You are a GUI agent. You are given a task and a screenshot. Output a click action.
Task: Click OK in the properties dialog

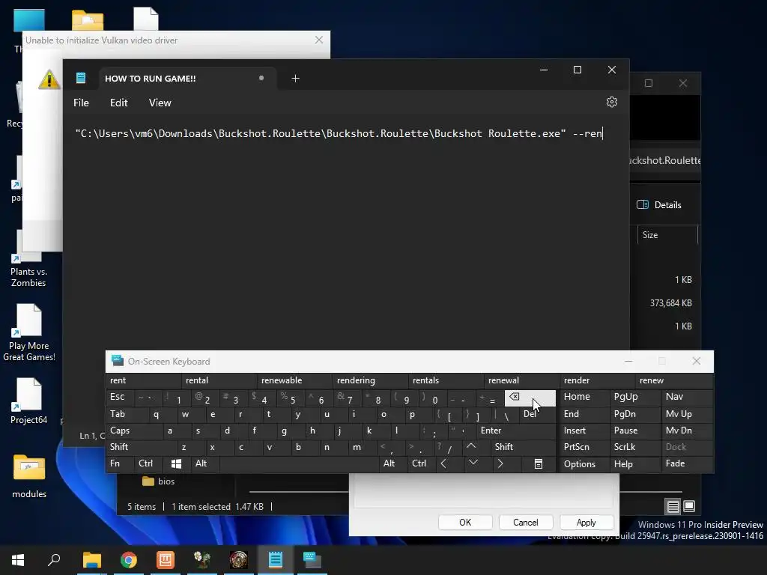click(x=465, y=522)
